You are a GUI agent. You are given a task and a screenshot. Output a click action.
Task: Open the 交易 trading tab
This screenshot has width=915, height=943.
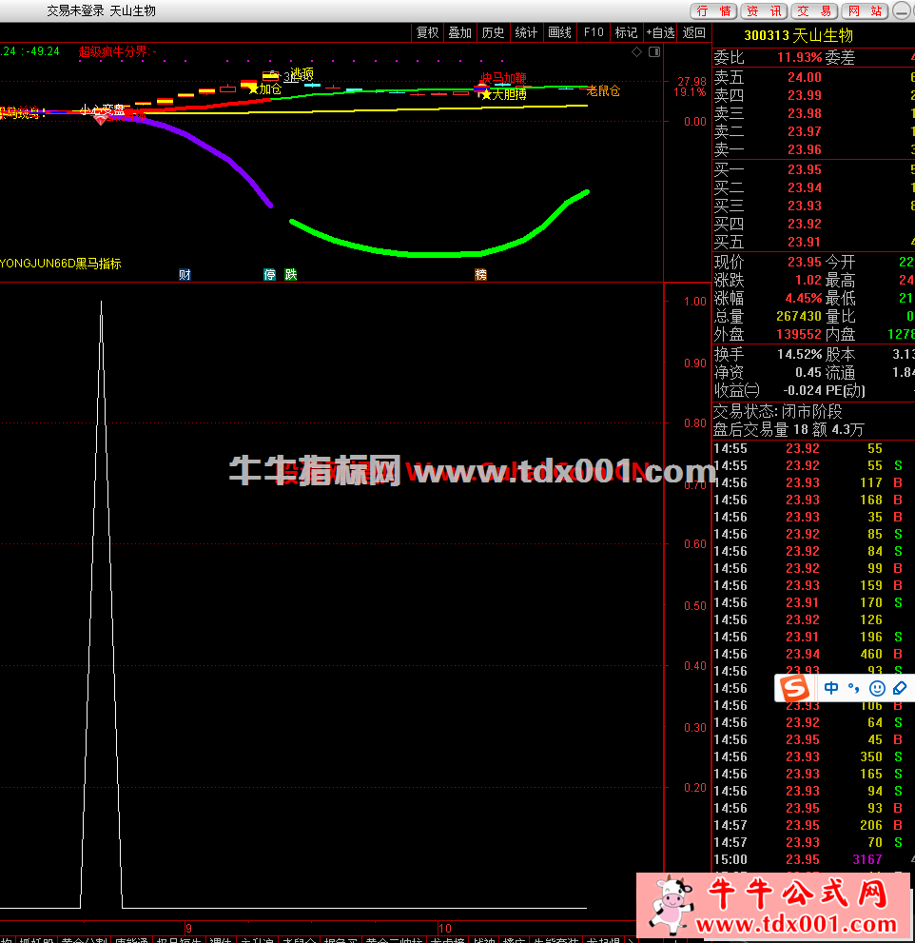[814, 10]
